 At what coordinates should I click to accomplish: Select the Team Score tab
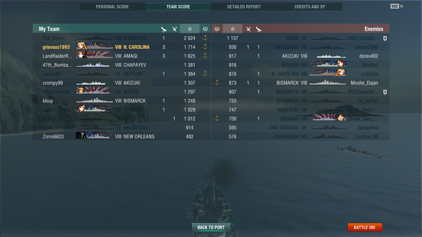point(178,6)
